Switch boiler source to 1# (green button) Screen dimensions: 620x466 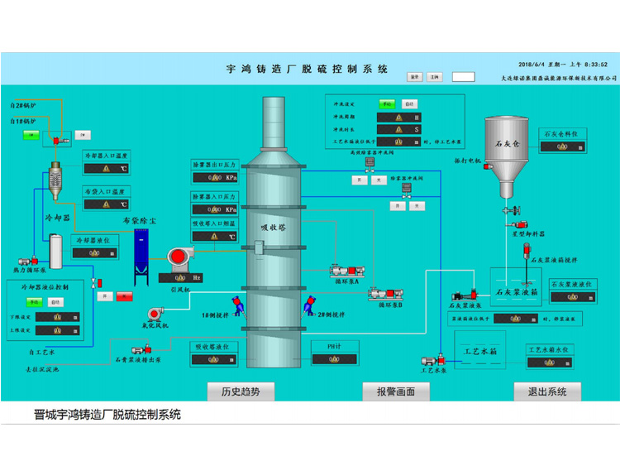tap(31, 135)
